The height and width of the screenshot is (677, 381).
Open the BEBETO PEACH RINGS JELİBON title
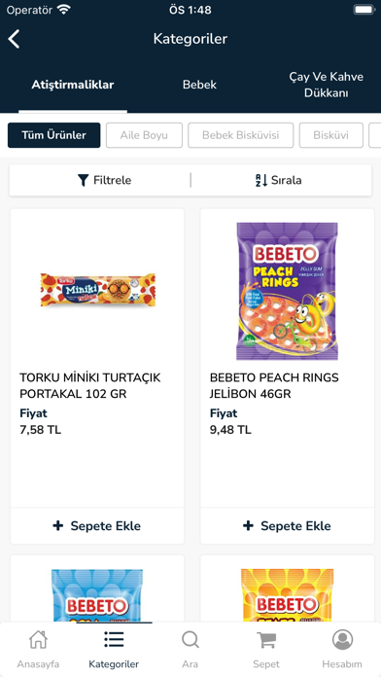tap(274, 385)
